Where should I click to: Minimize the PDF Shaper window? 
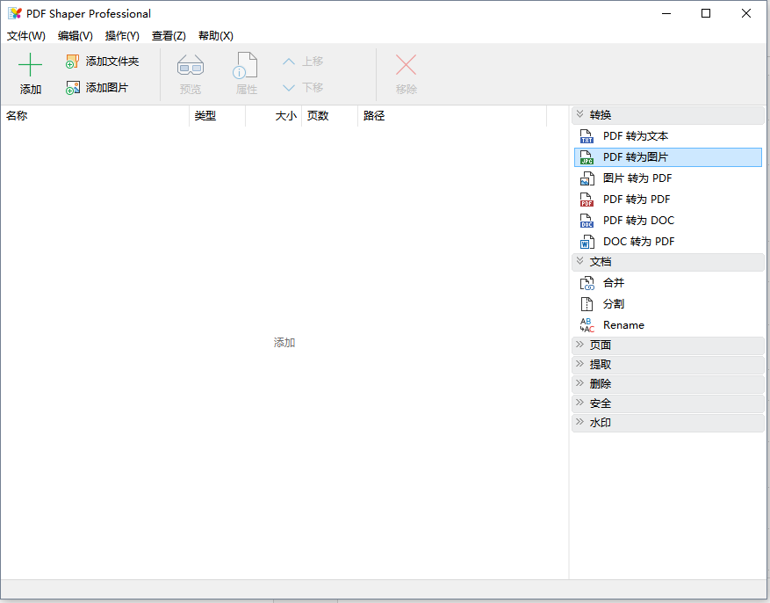point(666,13)
